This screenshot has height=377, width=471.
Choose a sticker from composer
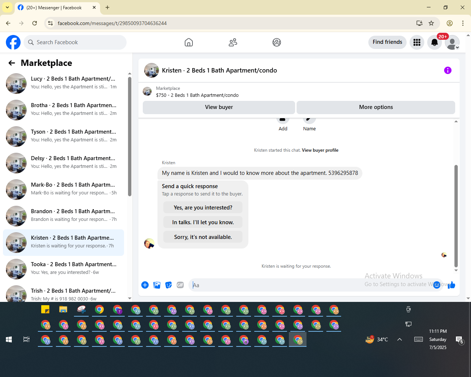point(169,285)
